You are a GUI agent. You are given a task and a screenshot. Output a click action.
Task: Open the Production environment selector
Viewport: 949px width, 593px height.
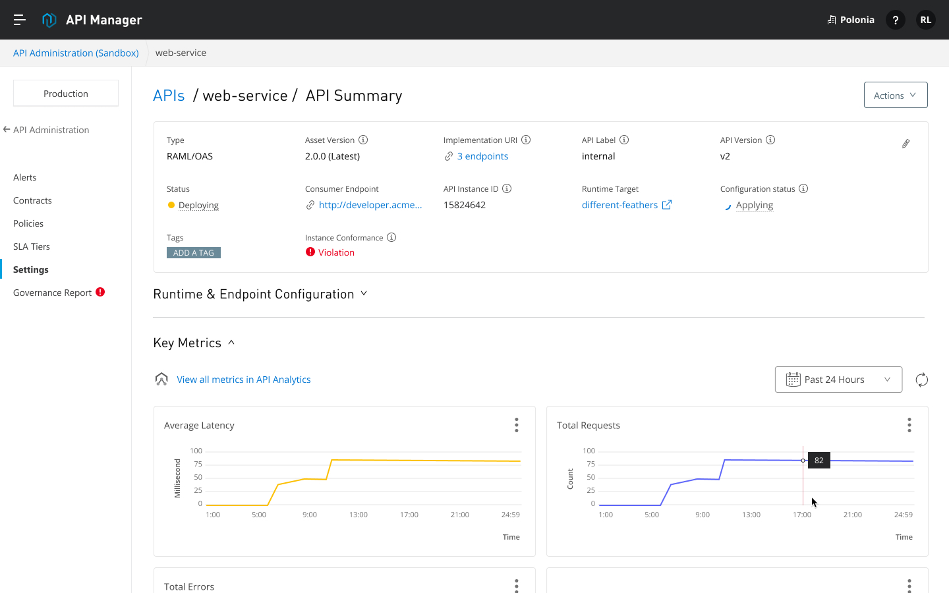coord(66,94)
